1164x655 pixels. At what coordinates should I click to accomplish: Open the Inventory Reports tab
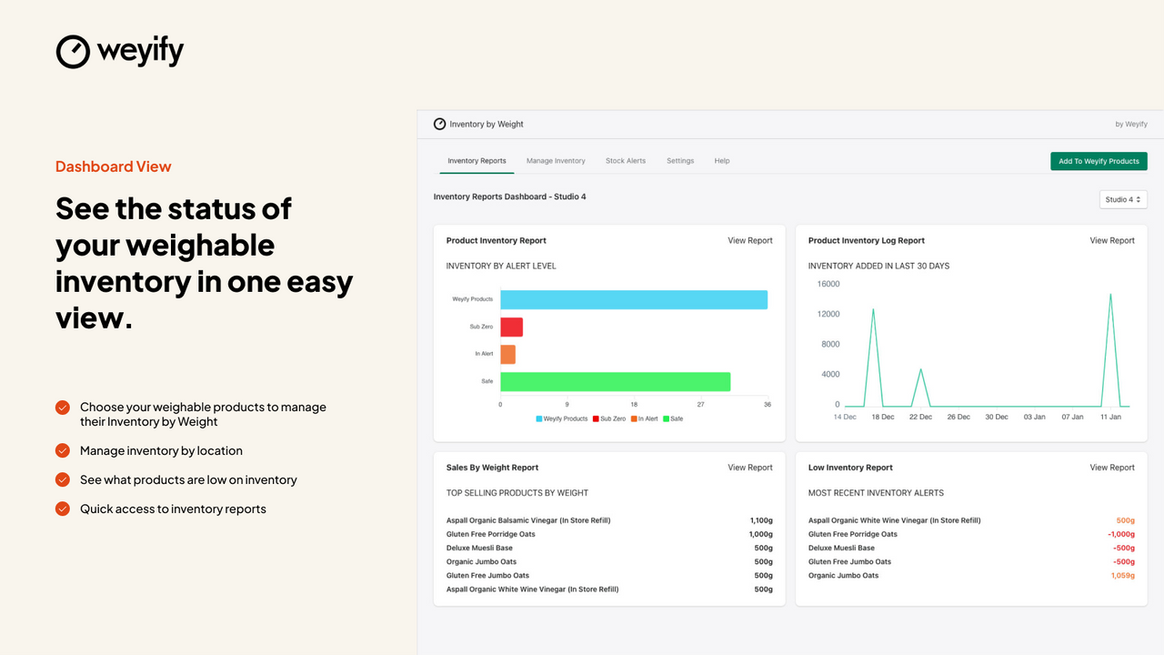(477, 161)
